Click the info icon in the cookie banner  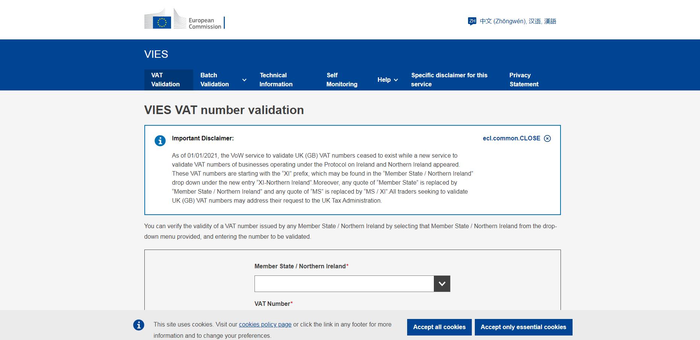(139, 325)
